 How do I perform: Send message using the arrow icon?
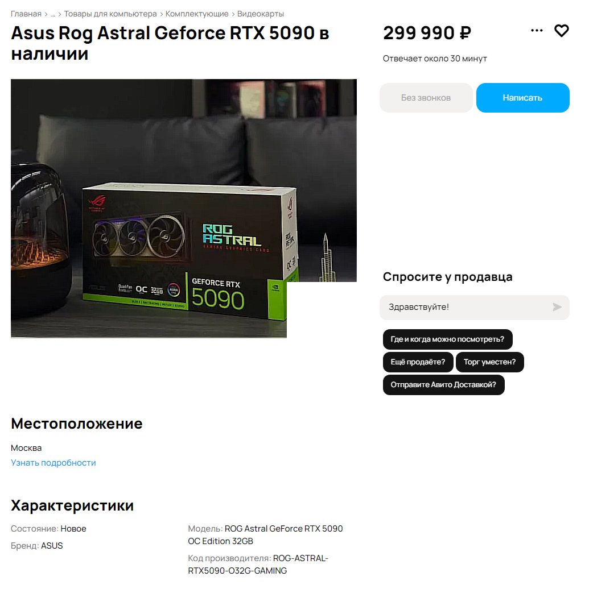(x=557, y=307)
